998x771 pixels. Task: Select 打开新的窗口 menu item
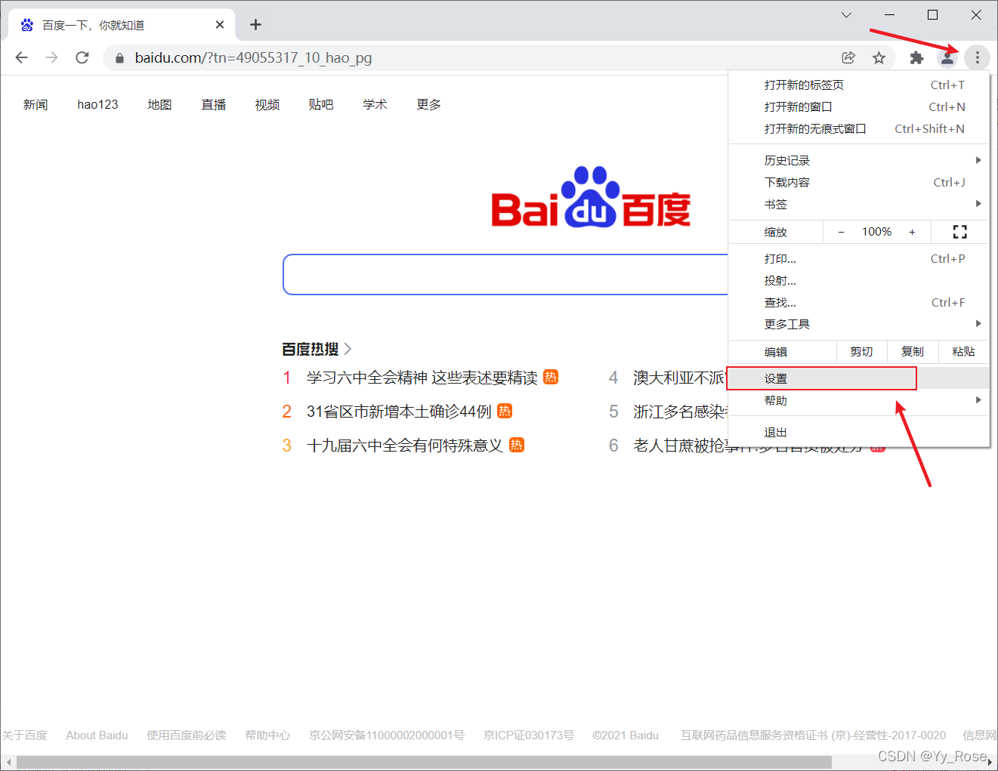(x=859, y=107)
